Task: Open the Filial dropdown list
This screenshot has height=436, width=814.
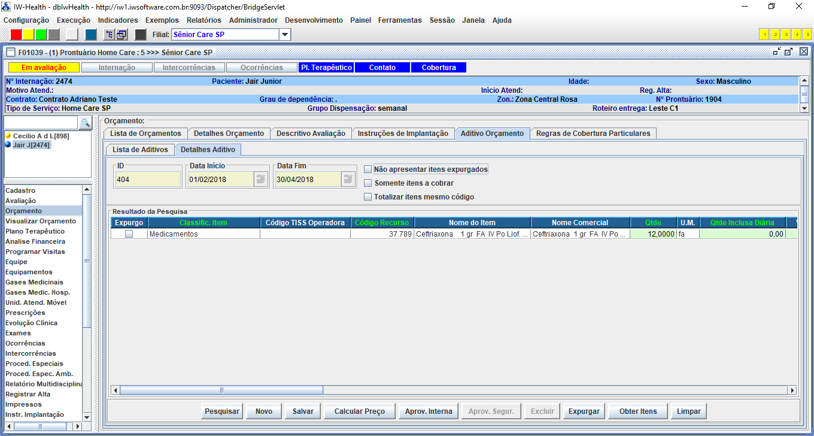Action: coord(285,35)
